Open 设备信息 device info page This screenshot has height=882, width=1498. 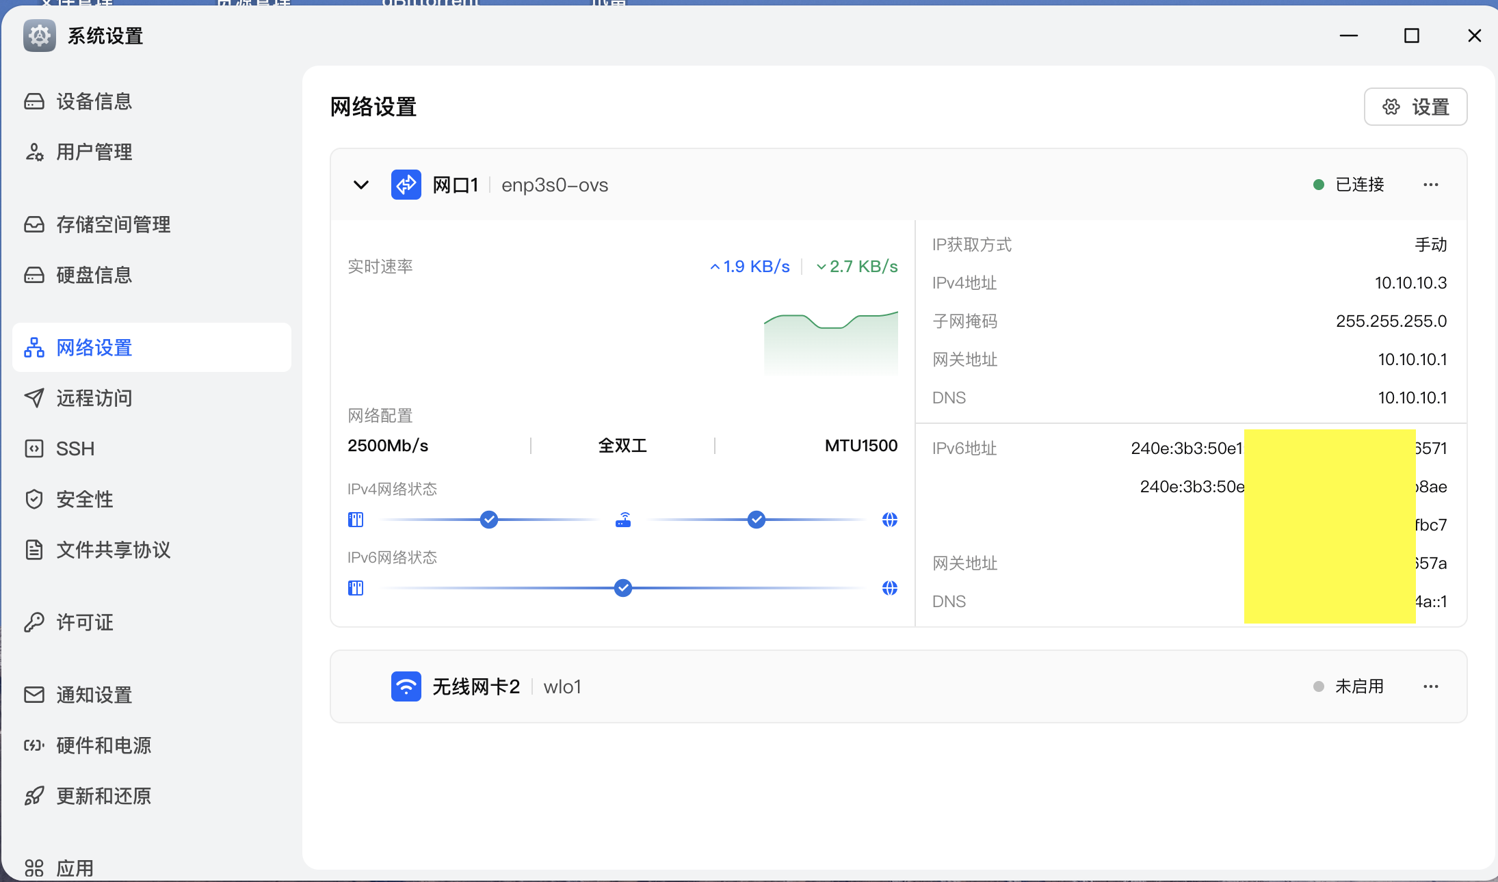(94, 101)
